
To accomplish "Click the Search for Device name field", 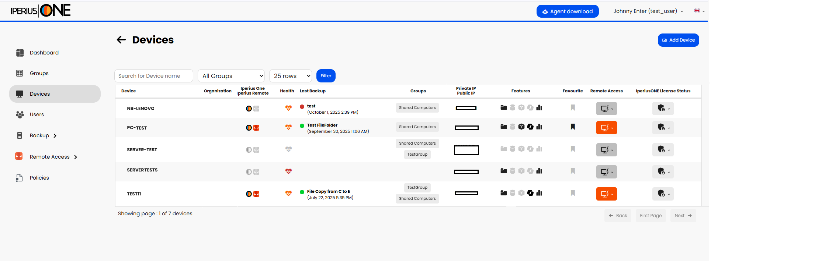I will click(153, 76).
